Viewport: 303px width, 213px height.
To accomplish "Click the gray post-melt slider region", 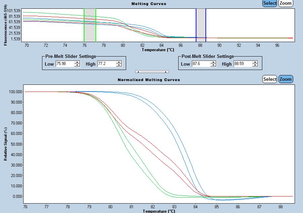I will pos(201,24).
